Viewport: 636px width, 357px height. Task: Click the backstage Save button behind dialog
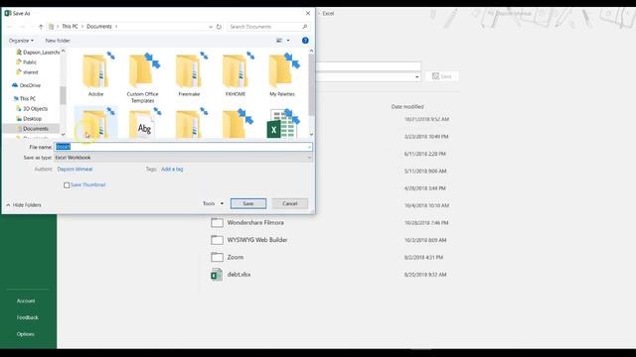point(441,76)
